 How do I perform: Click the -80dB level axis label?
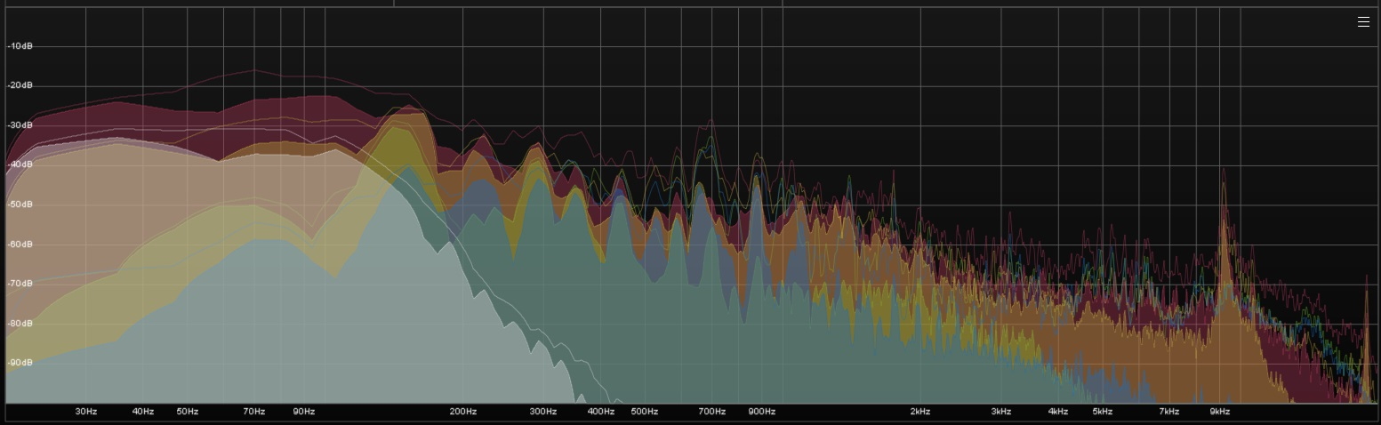coord(20,323)
